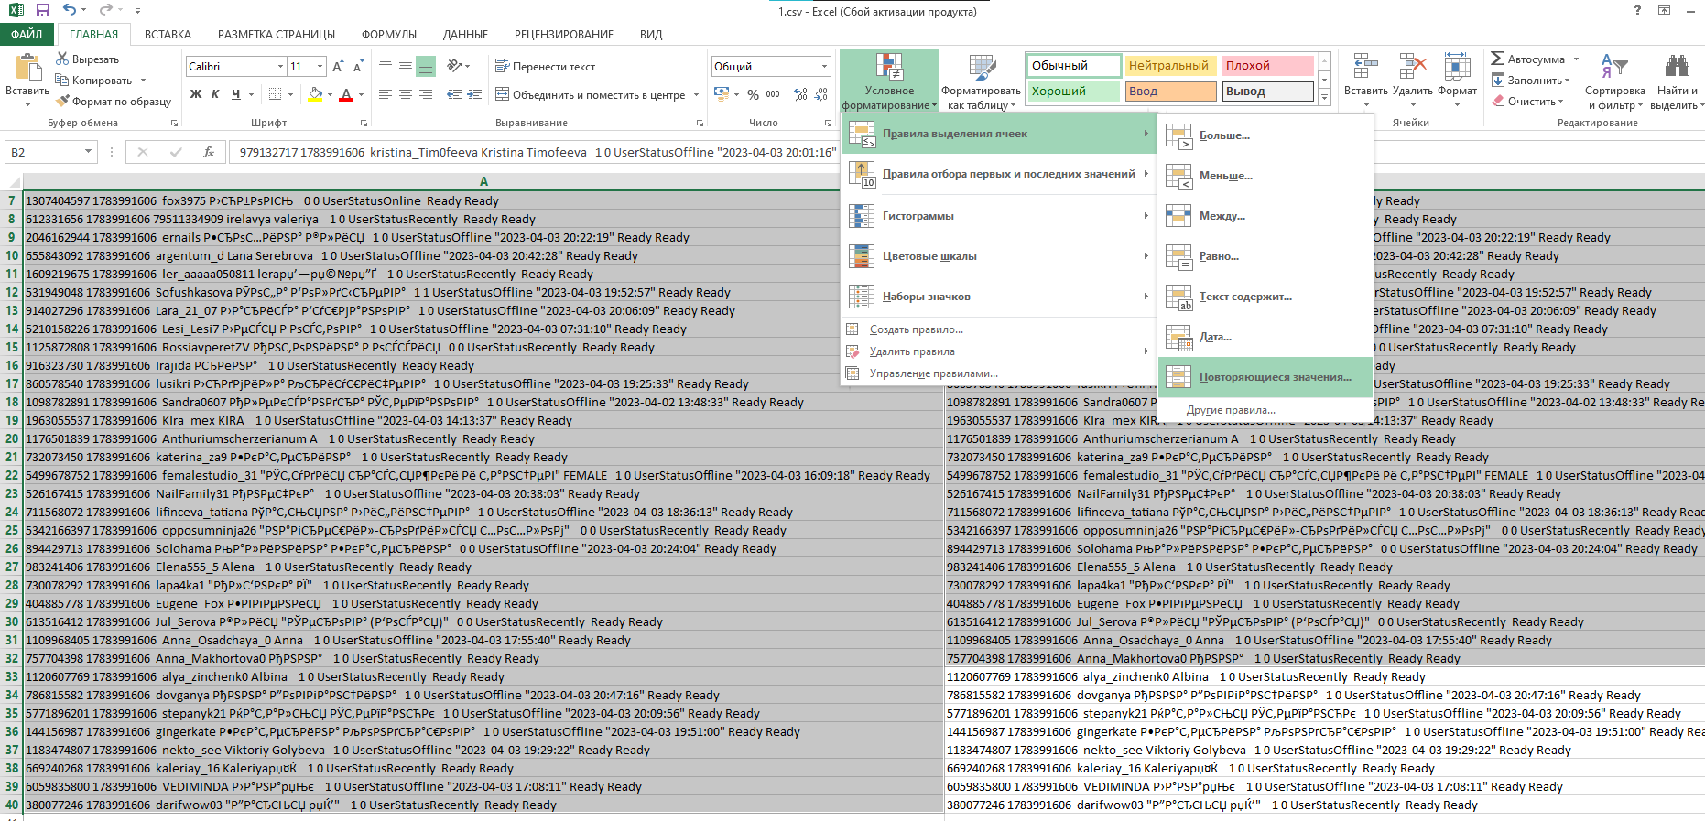
Task: Click the font fill color bucket icon
Action: [315, 94]
